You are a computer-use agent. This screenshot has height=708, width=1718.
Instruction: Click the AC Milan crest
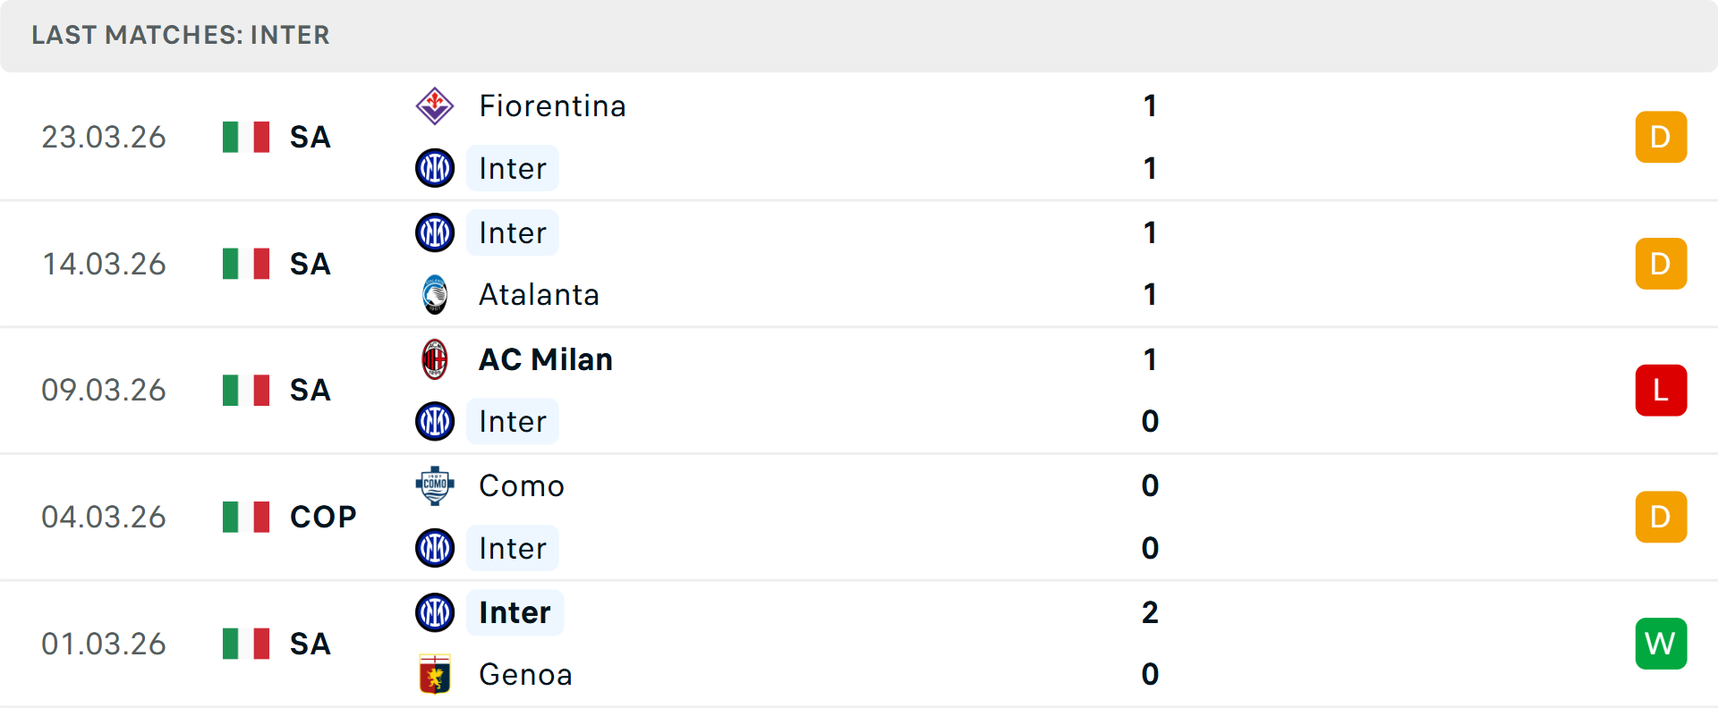click(x=435, y=359)
